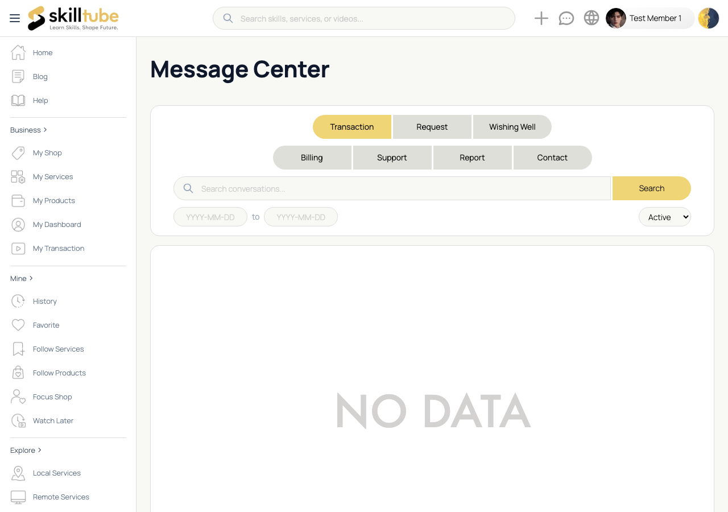
Task: Focus the search skills, services, videos field
Action: coord(364,18)
